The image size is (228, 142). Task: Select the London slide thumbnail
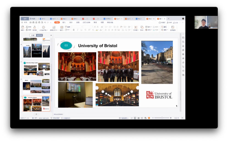(36, 51)
